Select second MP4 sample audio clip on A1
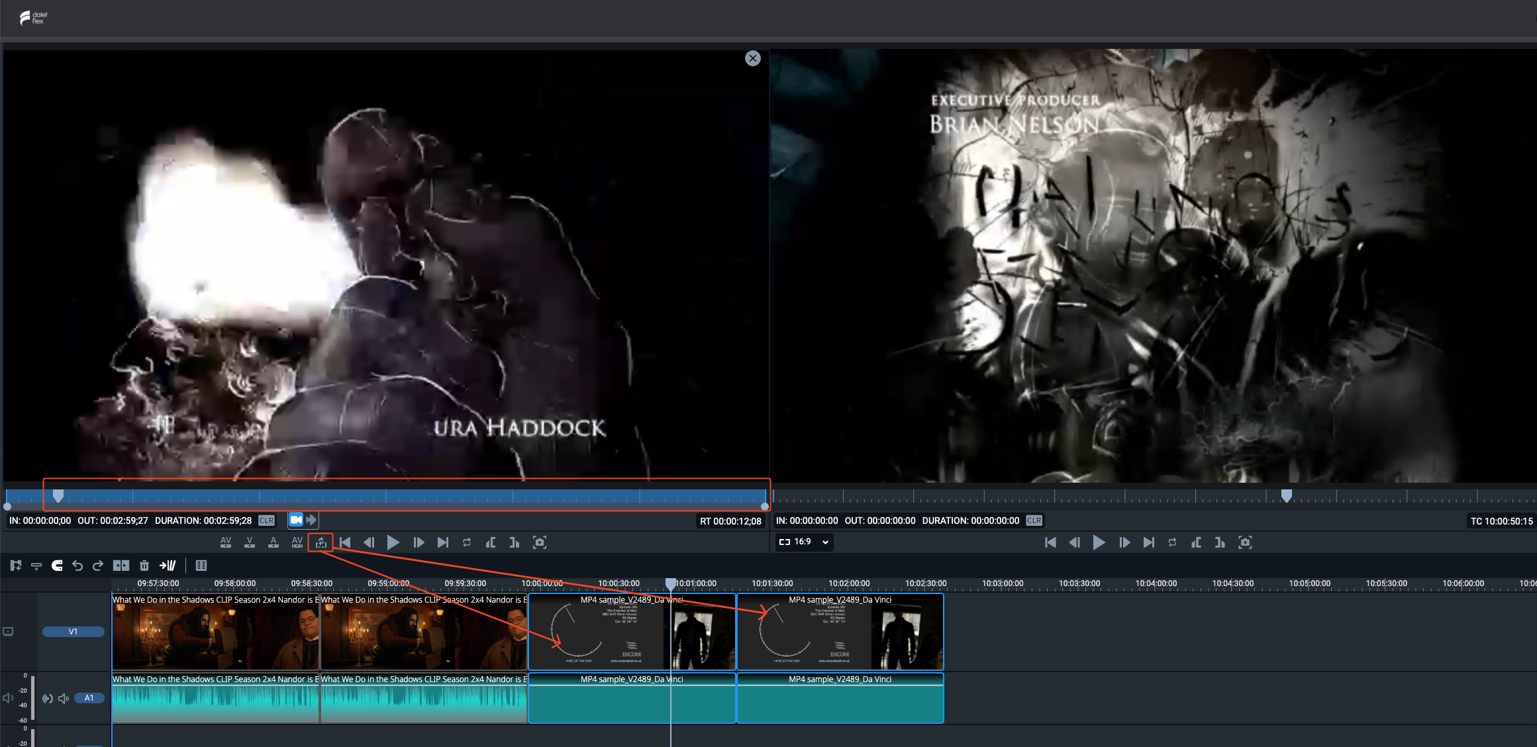Image resolution: width=1537 pixels, height=747 pixels. (x=840, y=698)
